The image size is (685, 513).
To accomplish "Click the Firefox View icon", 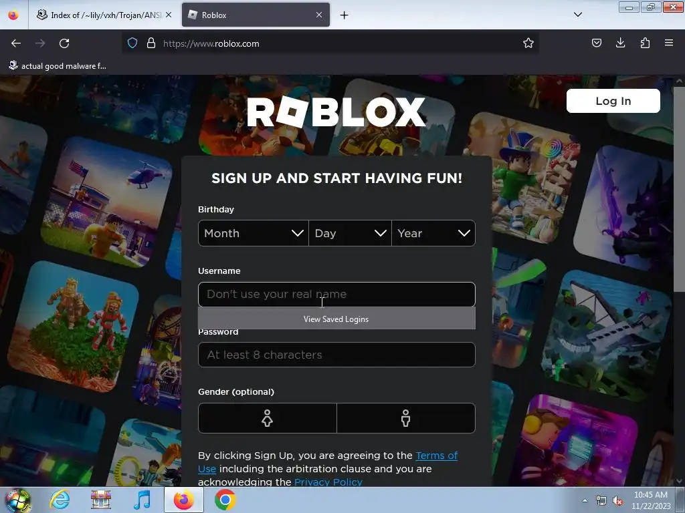I will point(13,15).
